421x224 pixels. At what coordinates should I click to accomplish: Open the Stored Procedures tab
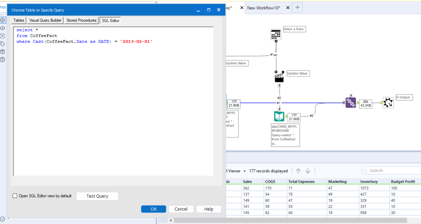(x=81, y=20)
